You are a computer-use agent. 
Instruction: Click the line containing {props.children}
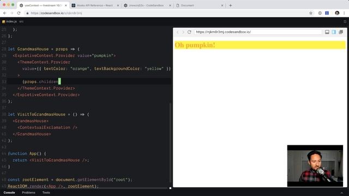pos(89,82)
